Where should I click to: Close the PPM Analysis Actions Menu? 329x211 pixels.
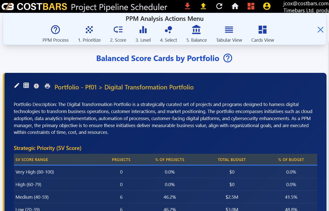[x=320, y=30]
